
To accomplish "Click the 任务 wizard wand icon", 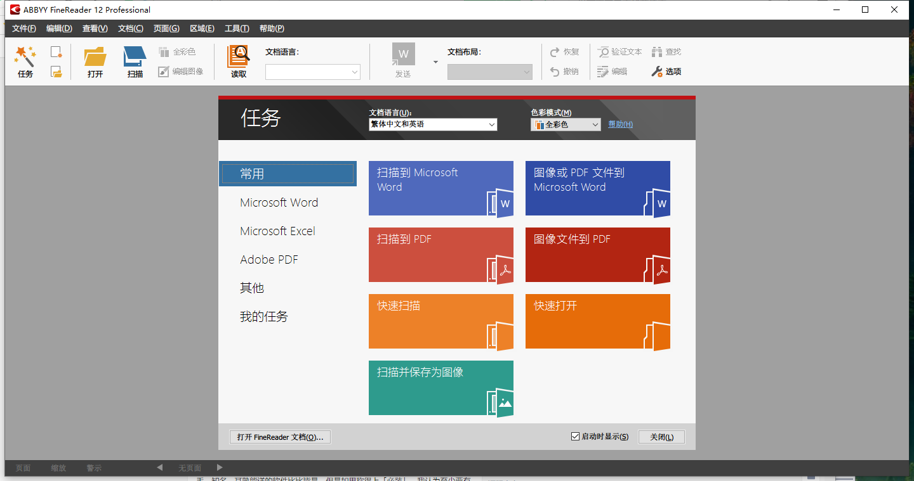I will click(x=25, y=56).
